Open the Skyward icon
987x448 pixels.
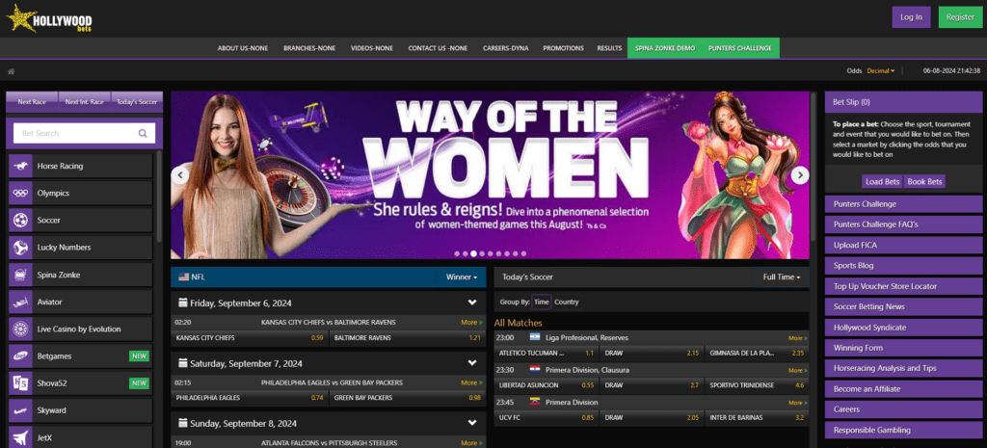click(21, 410)
